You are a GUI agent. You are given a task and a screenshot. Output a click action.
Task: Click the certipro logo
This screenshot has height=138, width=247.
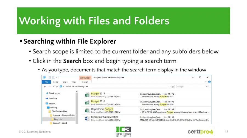pyautogui.click(x=200, y=132)
